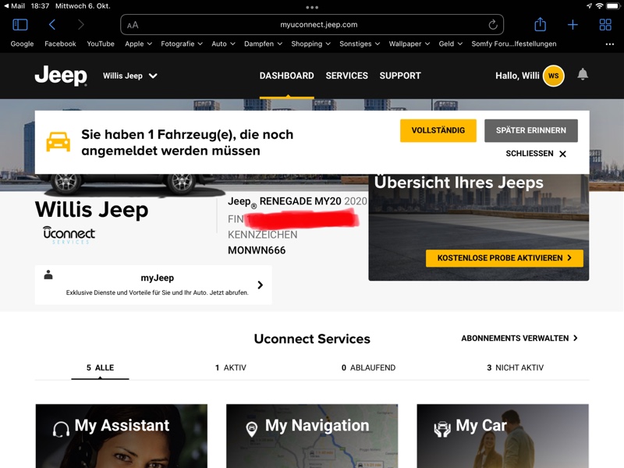Image resolution: width=624 pixels, height=468 pixels.
Task: Click the SPÄTER ERINNERN button
Action: [530, 130]
